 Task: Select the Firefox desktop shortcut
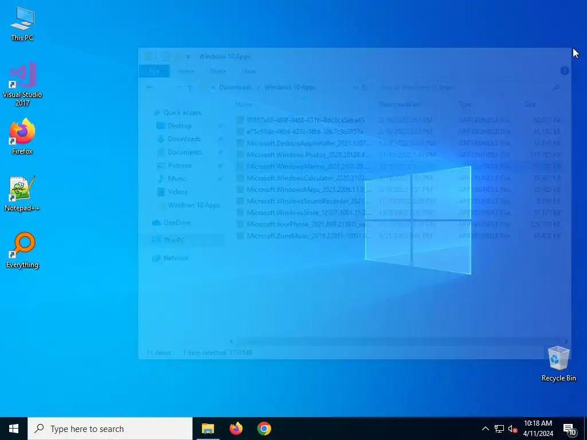[22, 136]
